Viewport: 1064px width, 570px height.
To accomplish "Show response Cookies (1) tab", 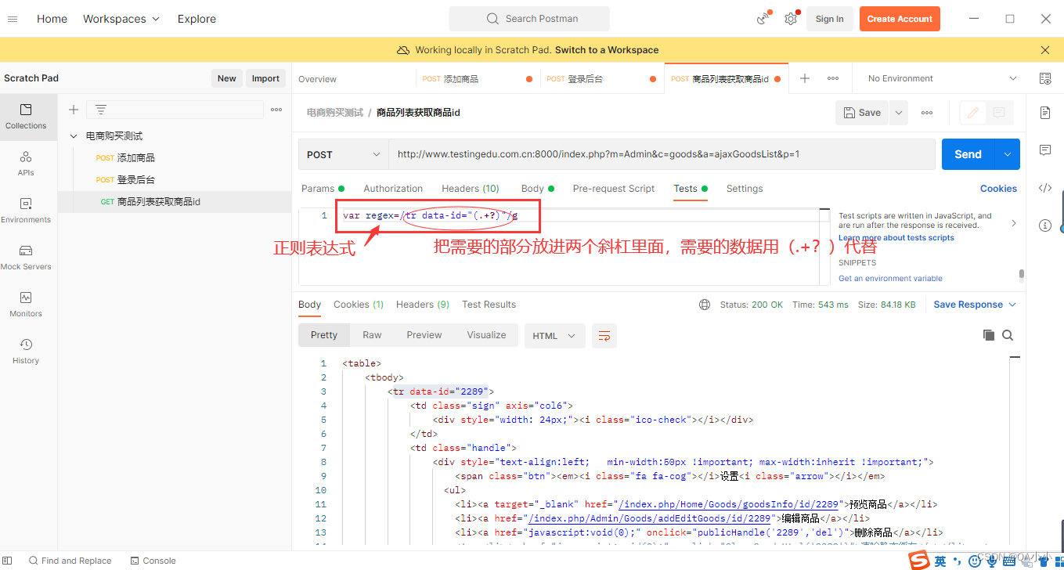I will (x=359, y=305).
